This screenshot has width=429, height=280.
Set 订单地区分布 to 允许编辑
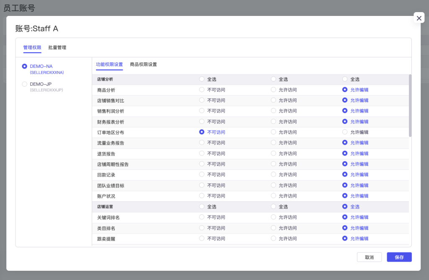[x=345, y=132]
